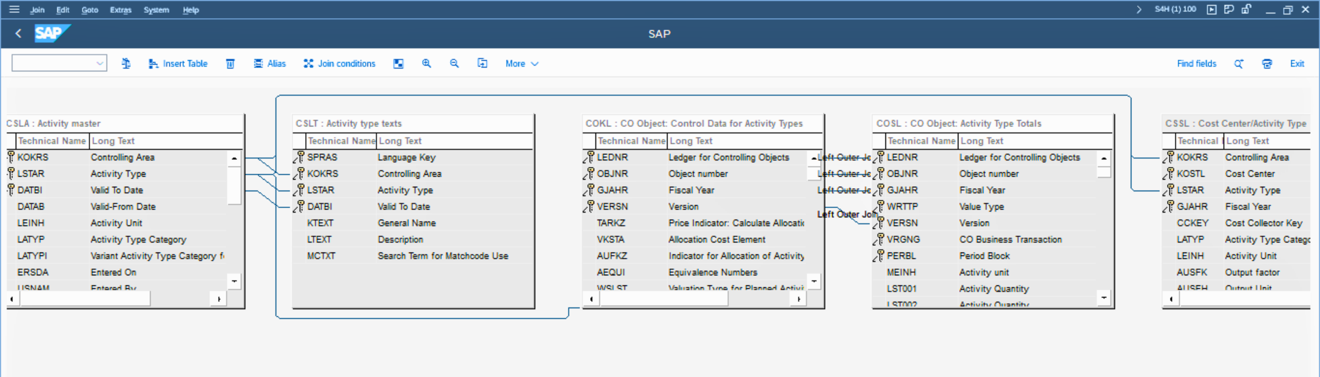Click the zoom out magnifier icon
Screen dimensions: 1320x377
(454, 63)
